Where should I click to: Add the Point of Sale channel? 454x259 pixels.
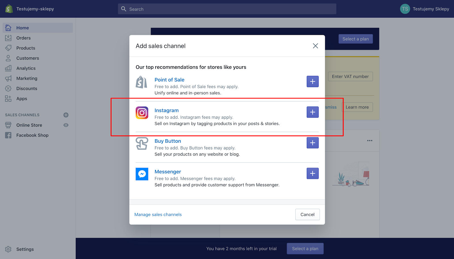pos(312,82)
